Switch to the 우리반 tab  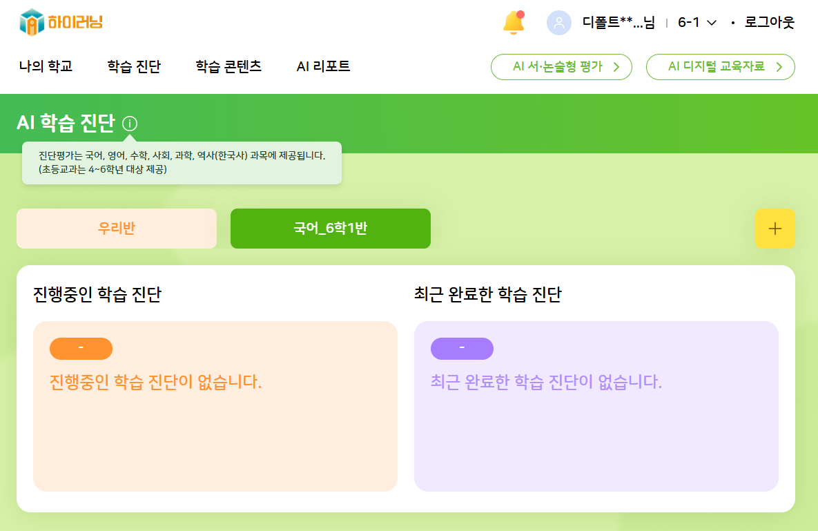coord(117,229)
